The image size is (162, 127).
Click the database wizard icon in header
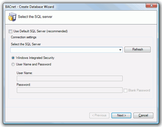point(12,17)
